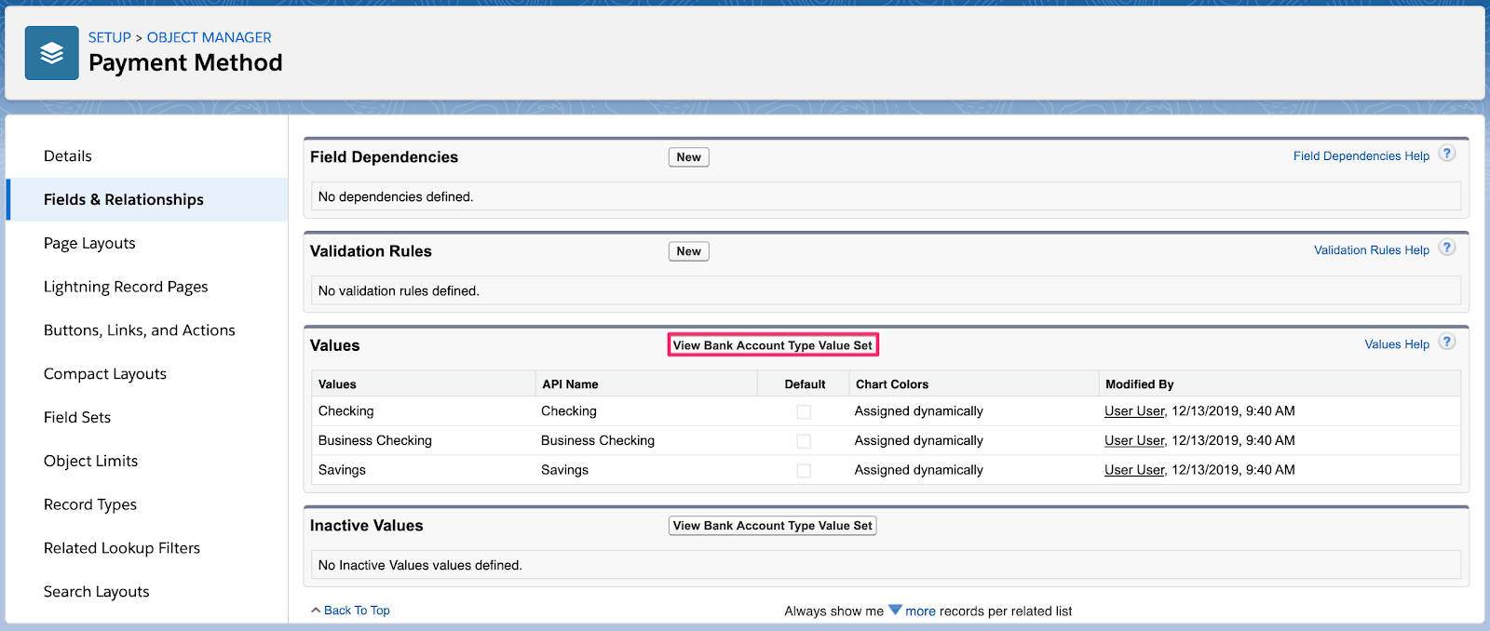This screenshot has height=631, width=1490.
Task: Click New button for Validation Rules
Action: 689,251
